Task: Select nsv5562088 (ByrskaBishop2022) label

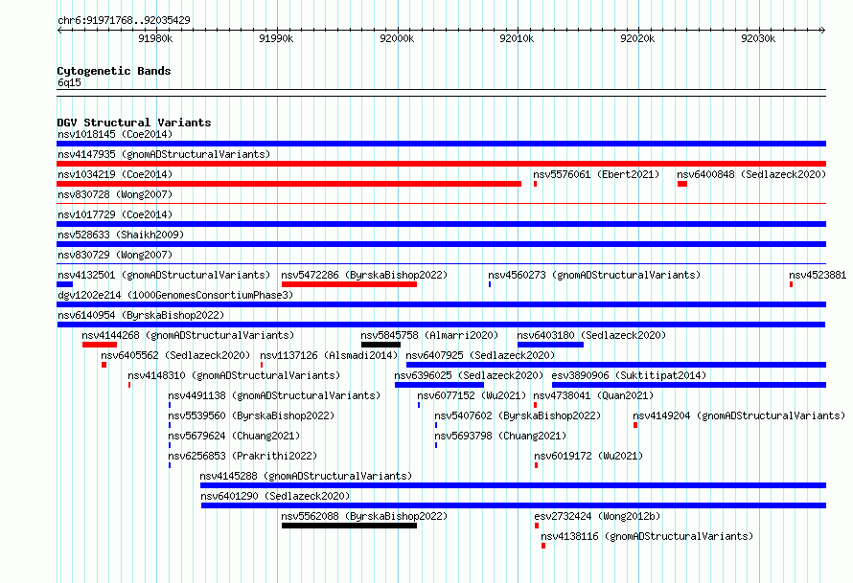Action: pos(364,516)
